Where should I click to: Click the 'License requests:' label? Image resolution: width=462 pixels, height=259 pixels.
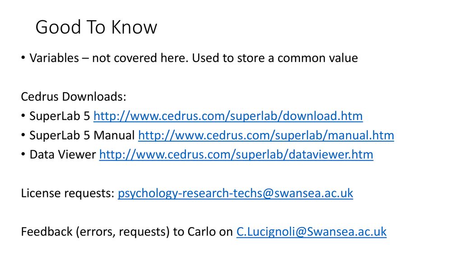click(68, 193)
